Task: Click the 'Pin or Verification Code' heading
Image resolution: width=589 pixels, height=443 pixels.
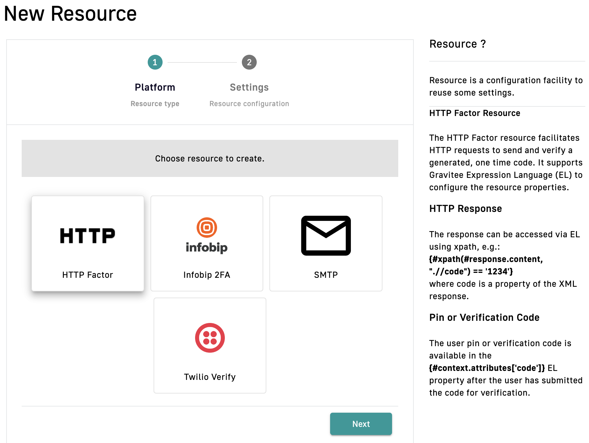Action: (484, 317)
